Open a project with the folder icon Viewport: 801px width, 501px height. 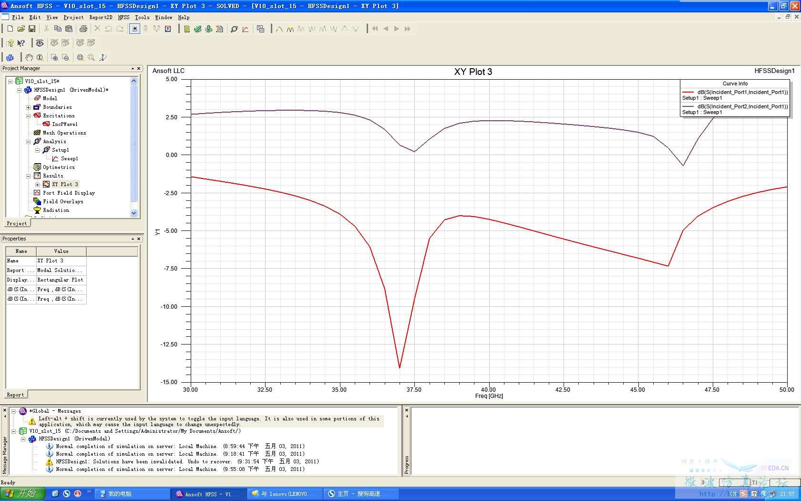coord(21,29)
